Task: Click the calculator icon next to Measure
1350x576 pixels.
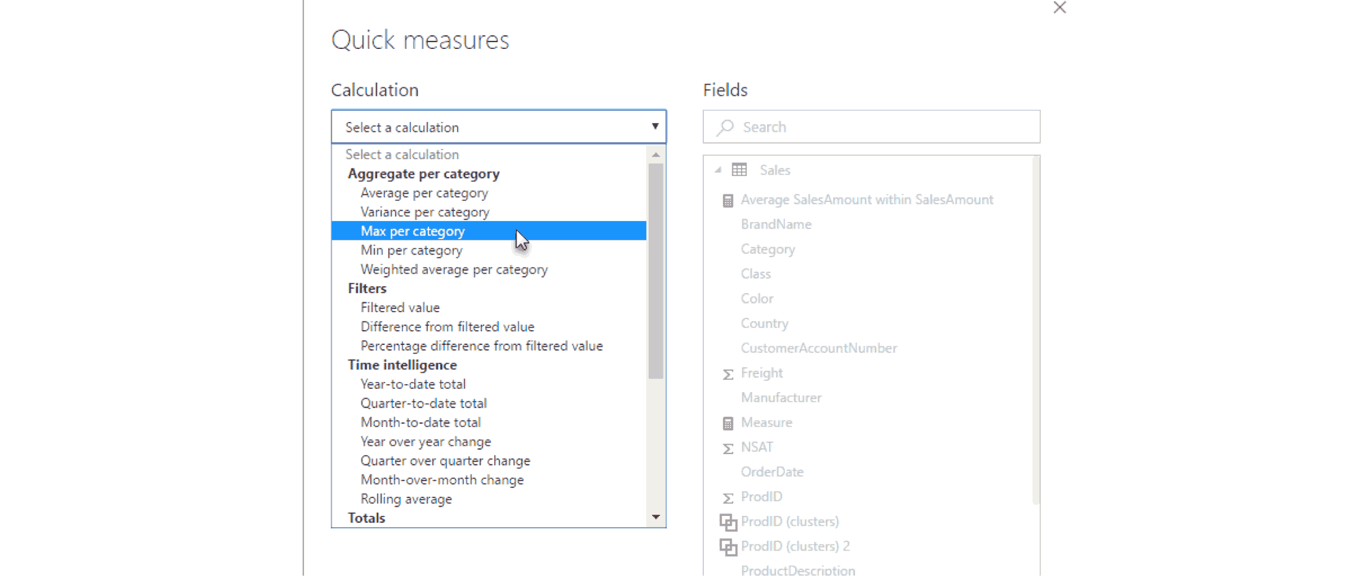Action: coord(727,422)
